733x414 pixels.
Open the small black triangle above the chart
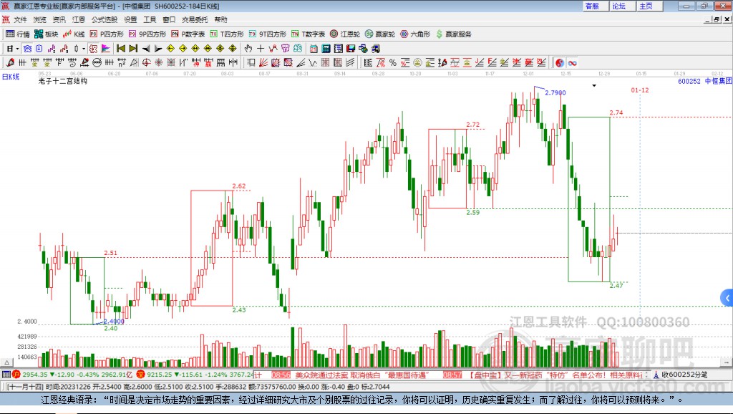click(x=594, y=86)
